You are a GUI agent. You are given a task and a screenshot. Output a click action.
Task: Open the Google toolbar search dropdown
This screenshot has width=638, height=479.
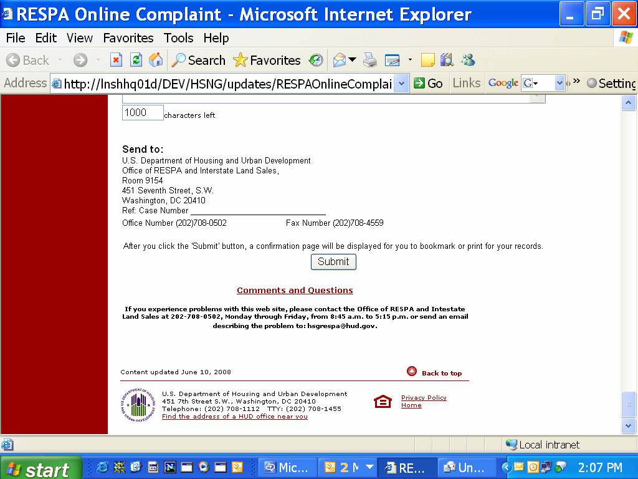[559, 84]
